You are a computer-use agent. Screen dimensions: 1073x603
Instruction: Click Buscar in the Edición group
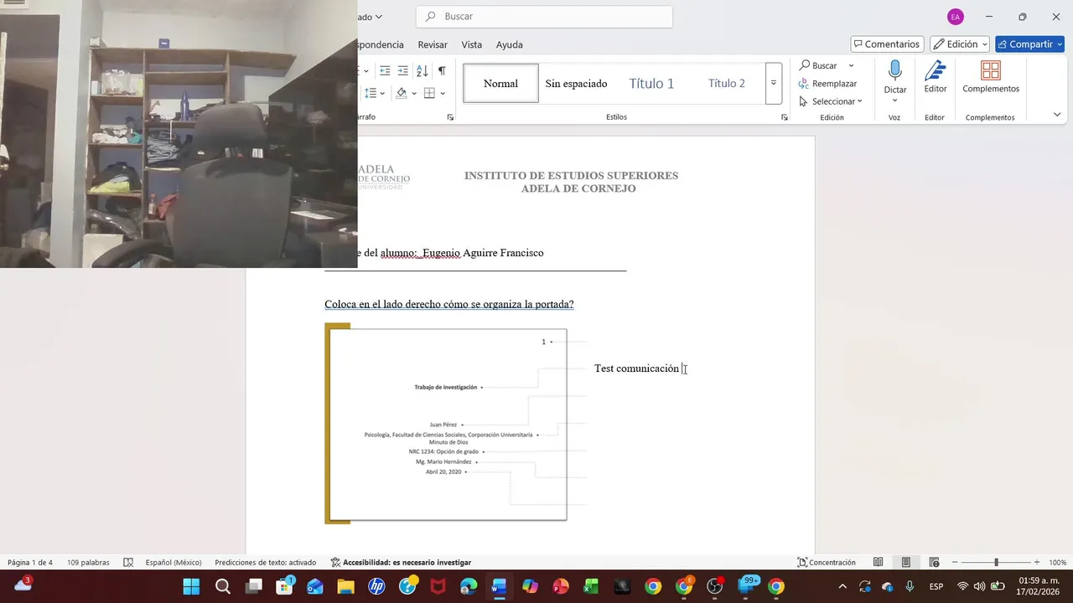coord(817,65)
